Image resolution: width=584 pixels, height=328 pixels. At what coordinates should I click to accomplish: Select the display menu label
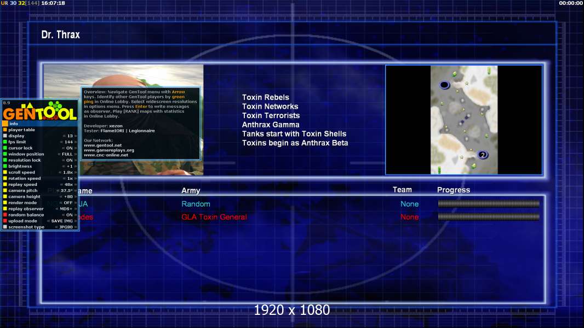click(x=16, y=136)
